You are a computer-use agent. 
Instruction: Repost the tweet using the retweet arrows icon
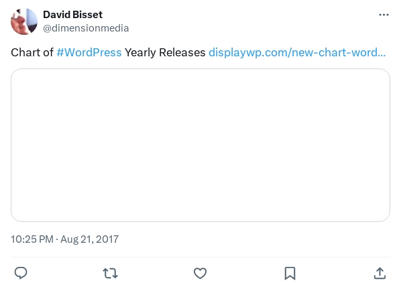(110, 273)
